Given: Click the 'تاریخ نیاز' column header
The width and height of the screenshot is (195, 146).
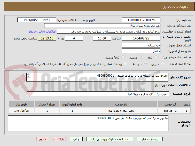Looking at the screenshot, I should click(21, 104).
